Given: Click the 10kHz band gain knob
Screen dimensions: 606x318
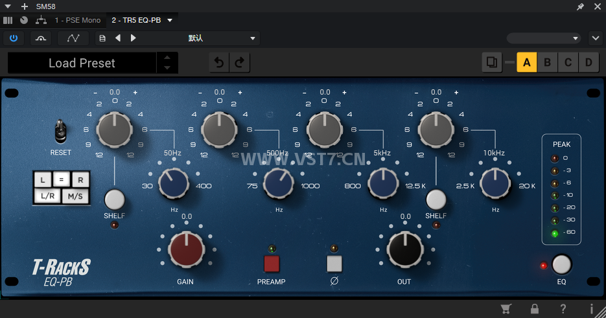Looking at the screenshot, I should coord(436,130).
